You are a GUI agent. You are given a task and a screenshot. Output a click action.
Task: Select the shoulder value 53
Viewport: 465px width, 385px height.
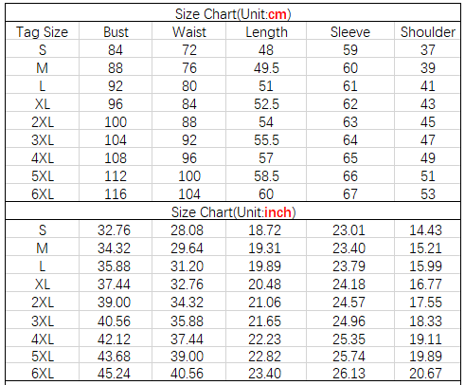point(427,193)
